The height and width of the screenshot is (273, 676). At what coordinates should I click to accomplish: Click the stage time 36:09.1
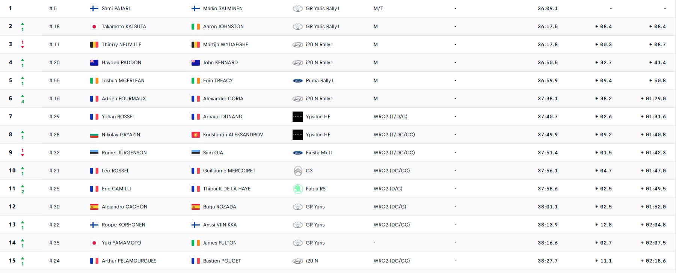[x=547, y=9]
